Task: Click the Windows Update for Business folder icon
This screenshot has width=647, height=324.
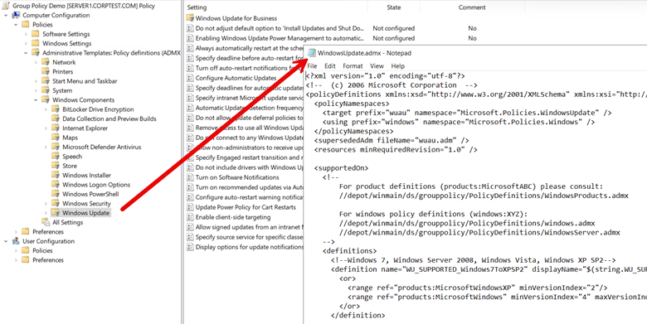Action: pyautogui.click(x=190, y=18)
